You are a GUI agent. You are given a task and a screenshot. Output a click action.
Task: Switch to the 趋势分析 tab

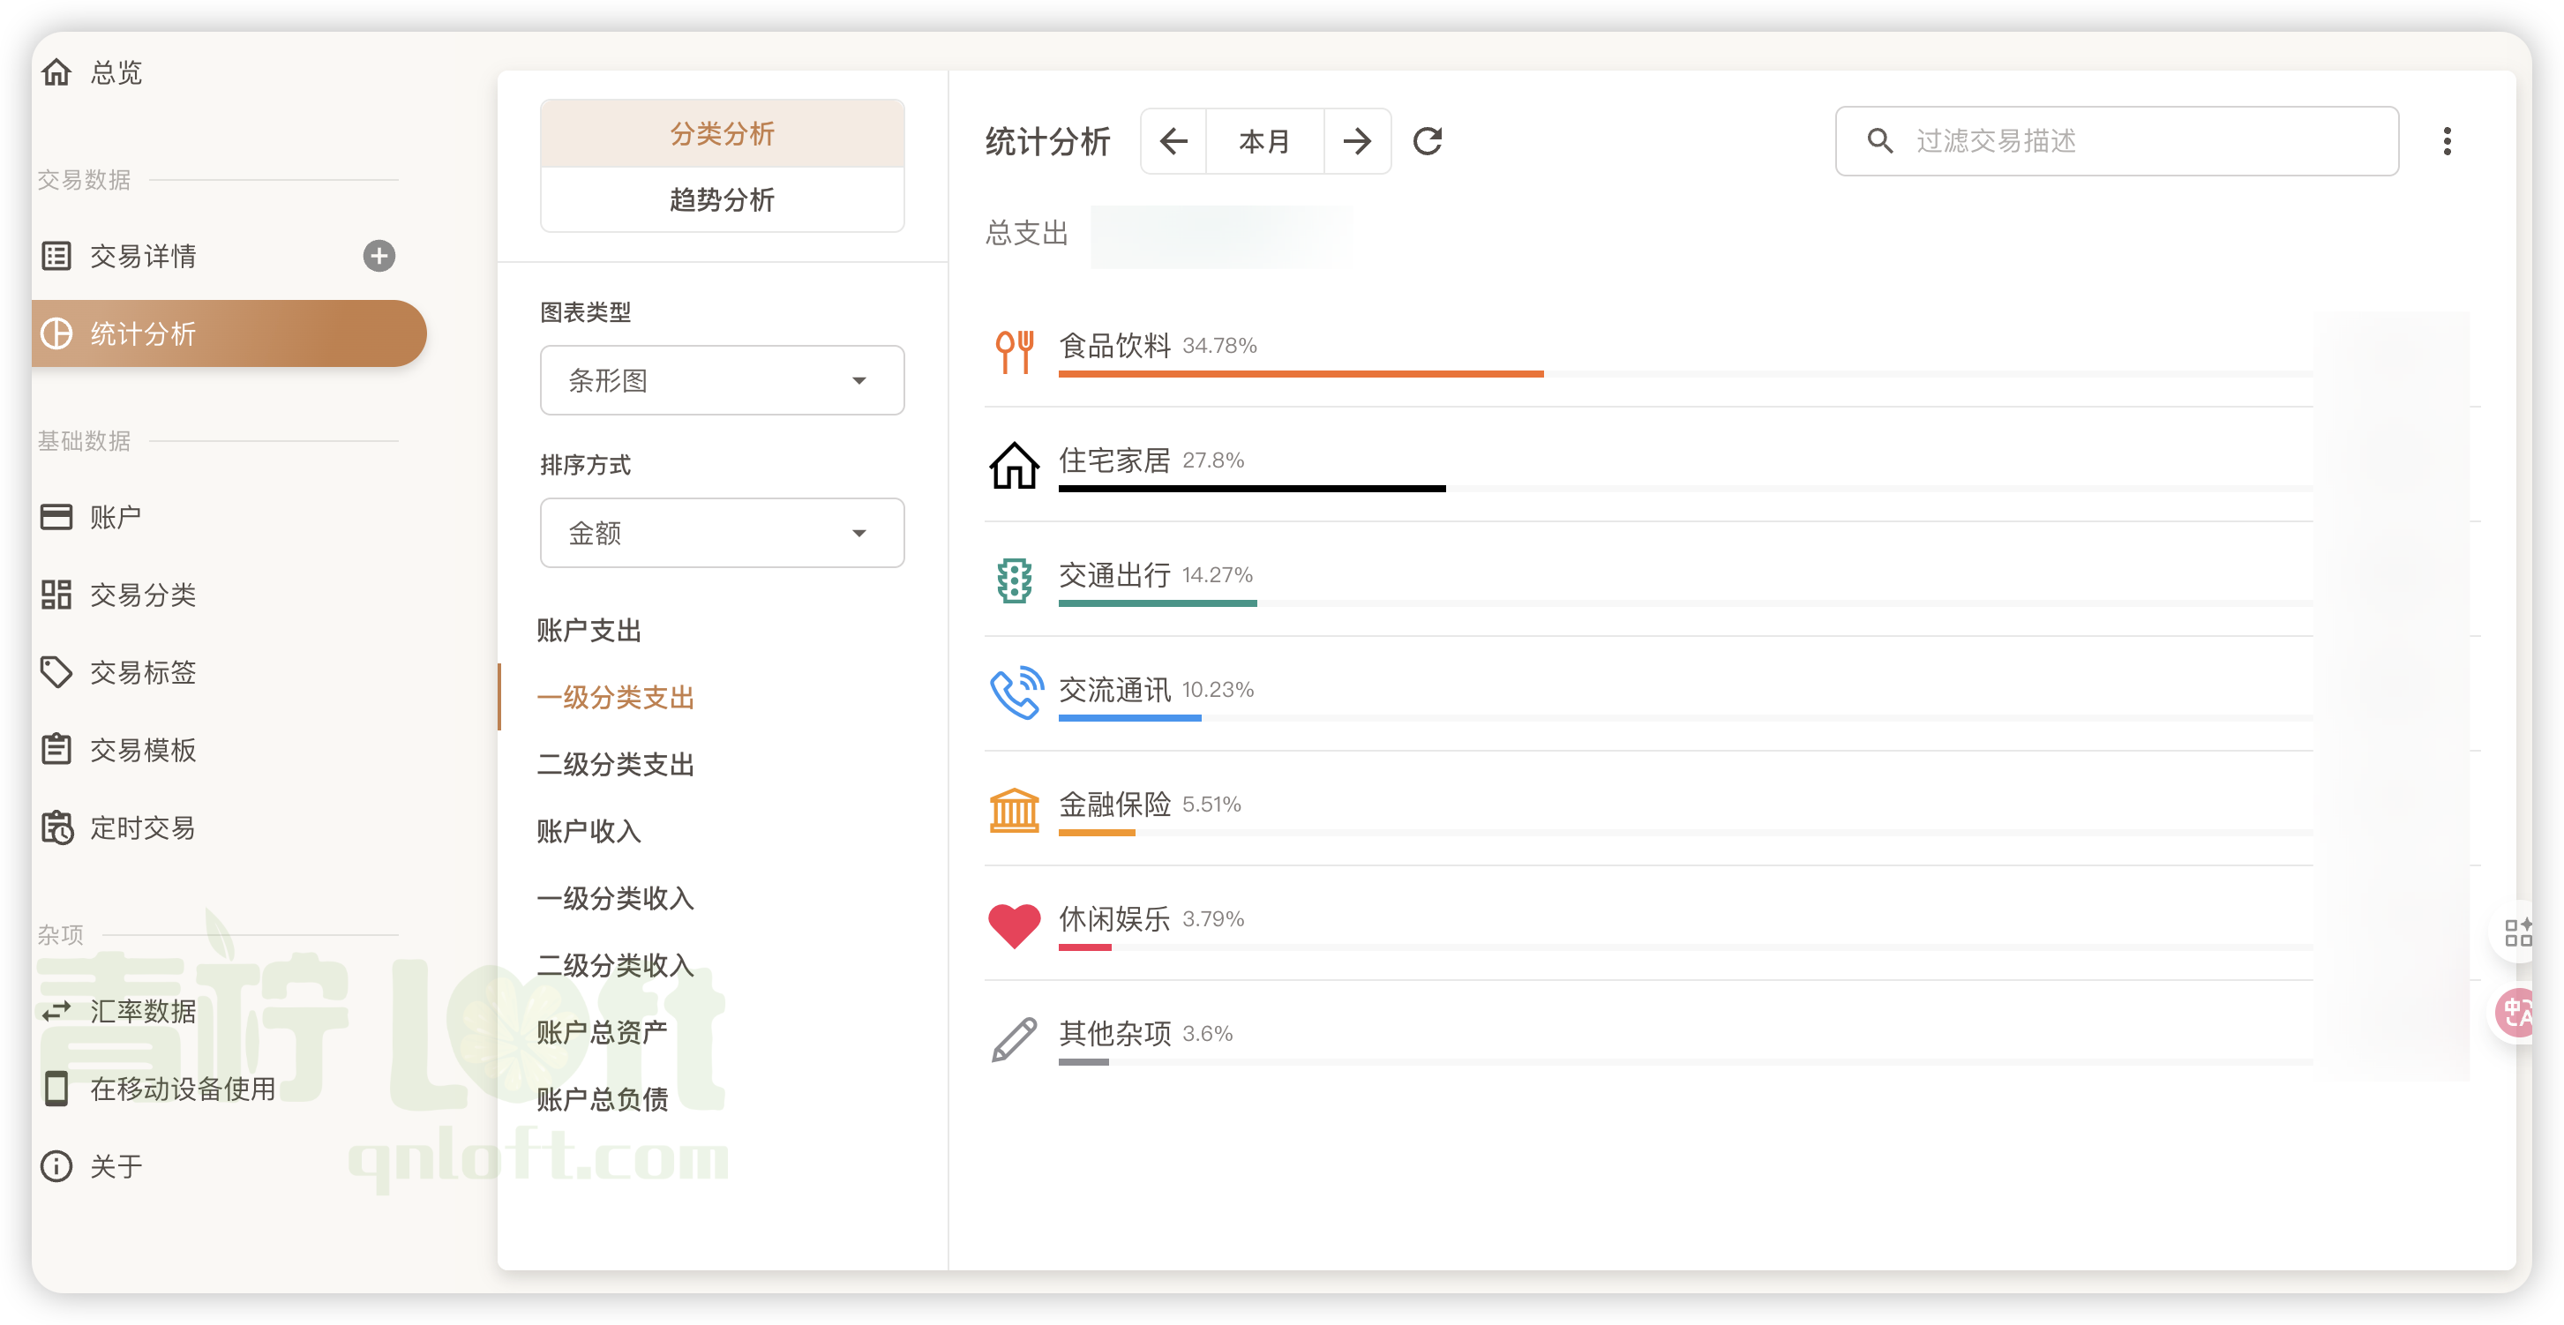pos(722,200)
